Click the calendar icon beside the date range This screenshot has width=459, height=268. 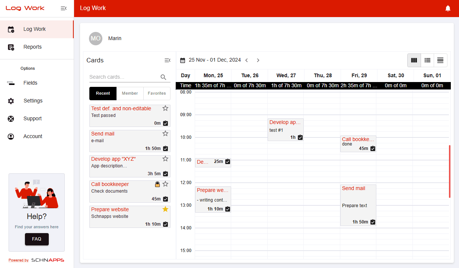[182, 60]
